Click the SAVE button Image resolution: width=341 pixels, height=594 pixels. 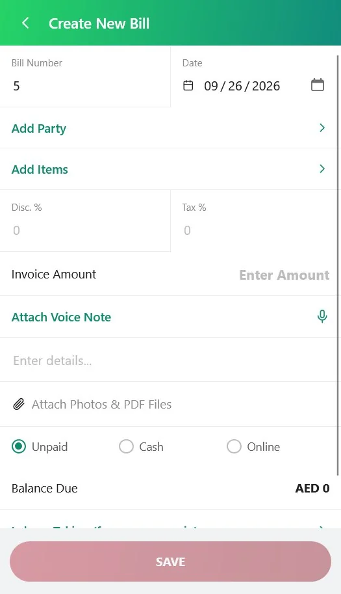(170, 561)
